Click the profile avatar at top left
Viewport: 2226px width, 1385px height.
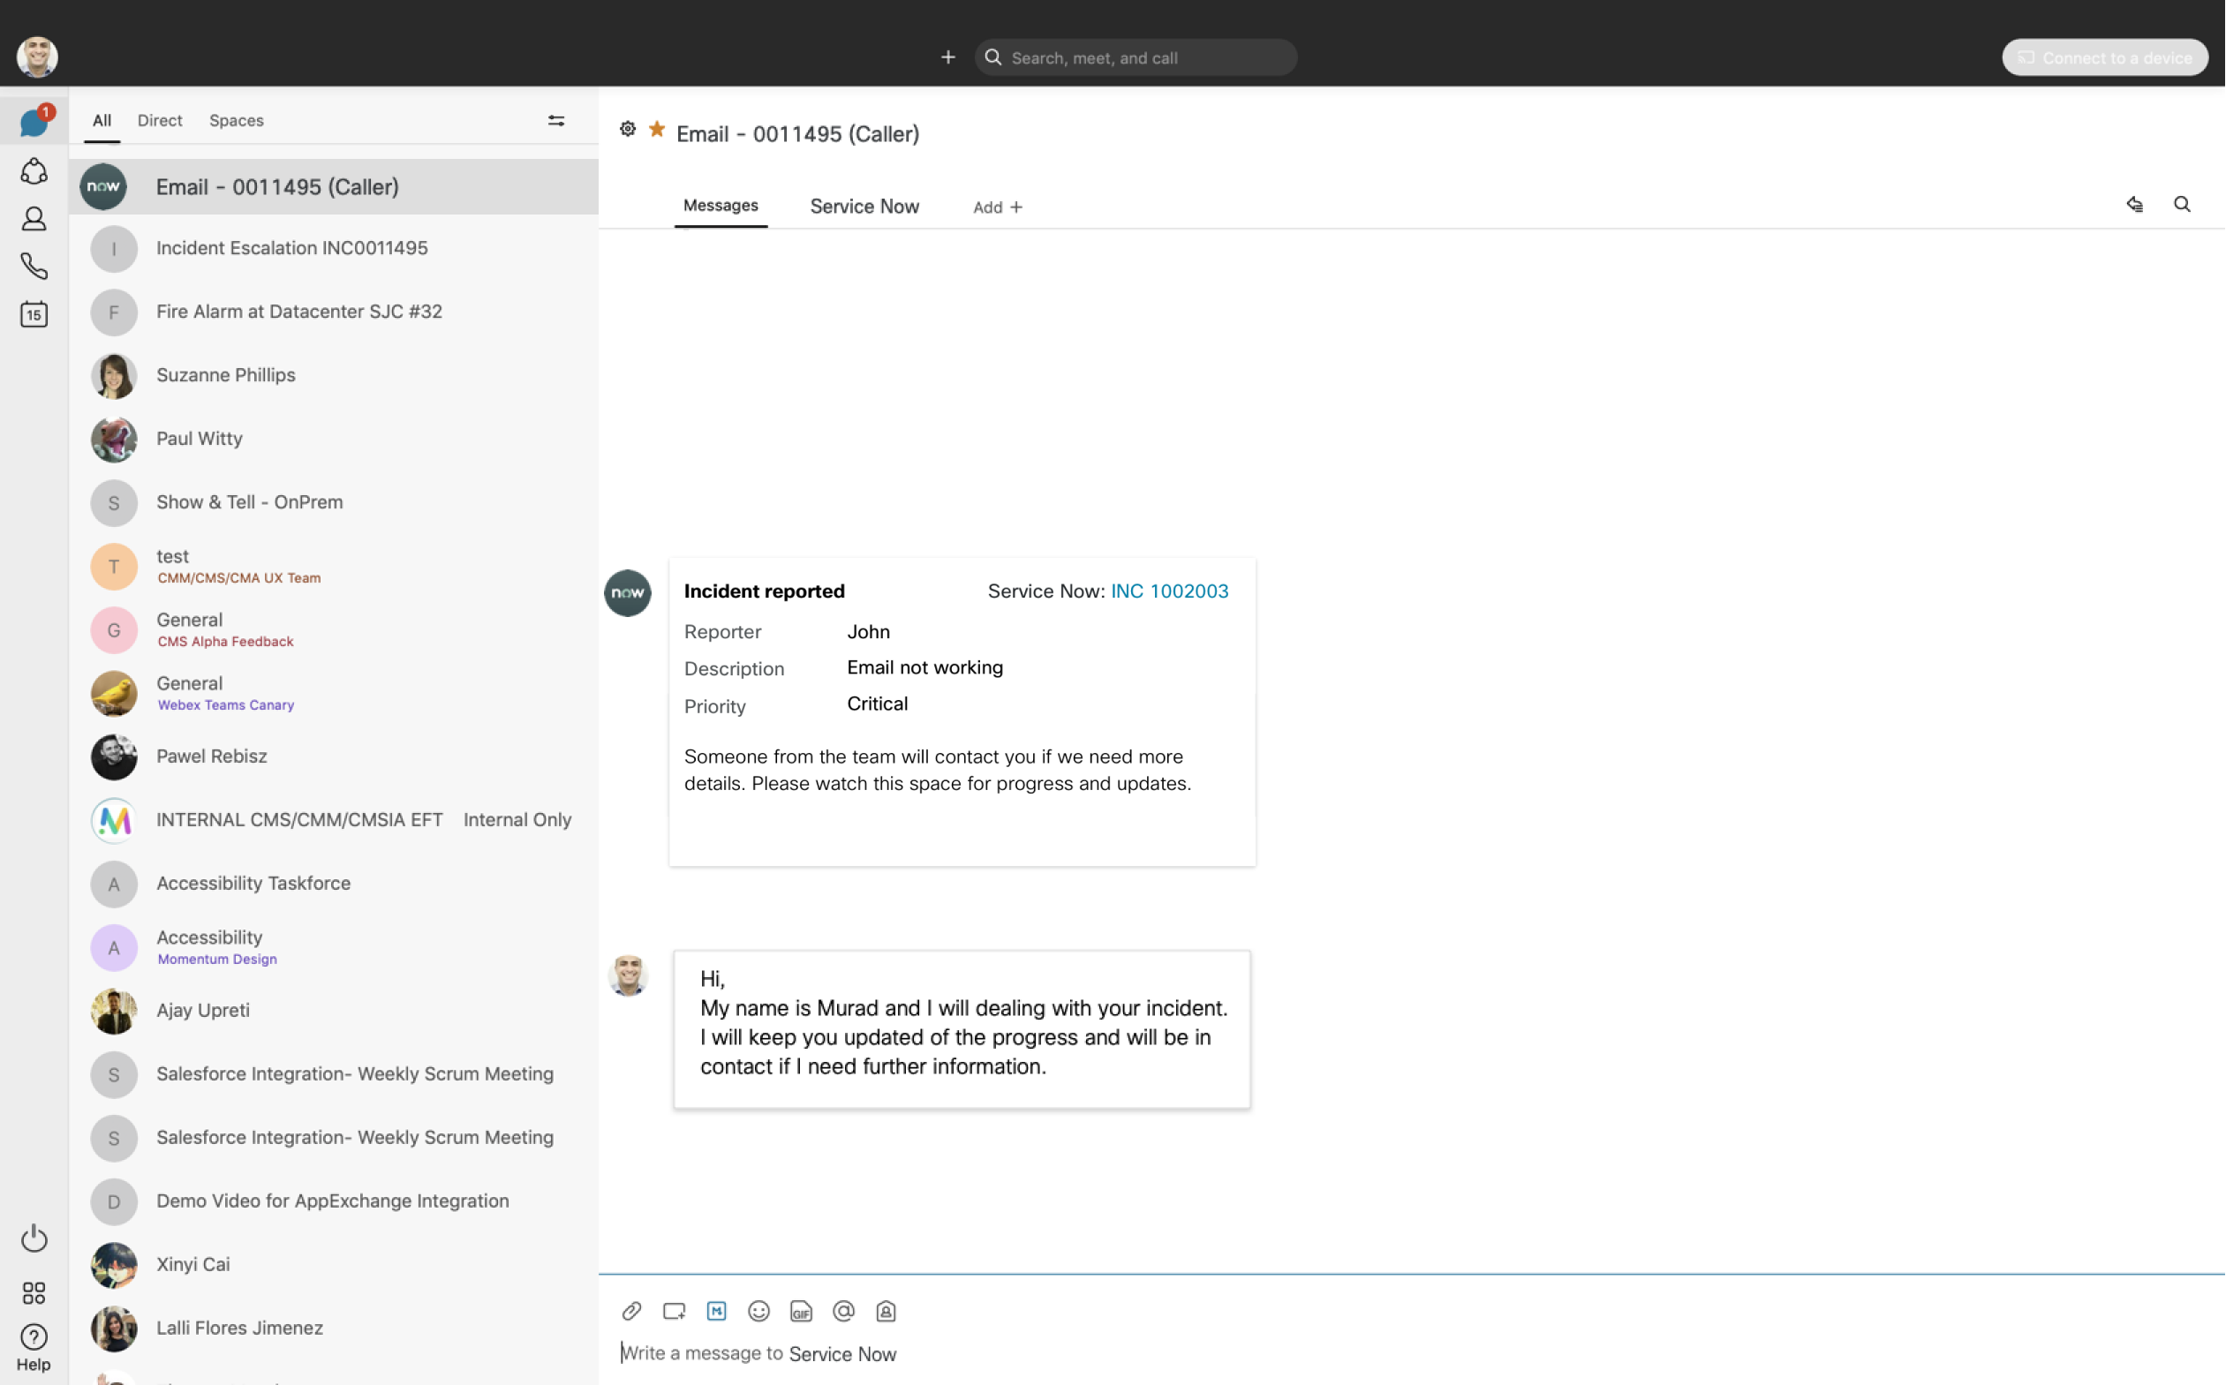click(x=38, y=56)
